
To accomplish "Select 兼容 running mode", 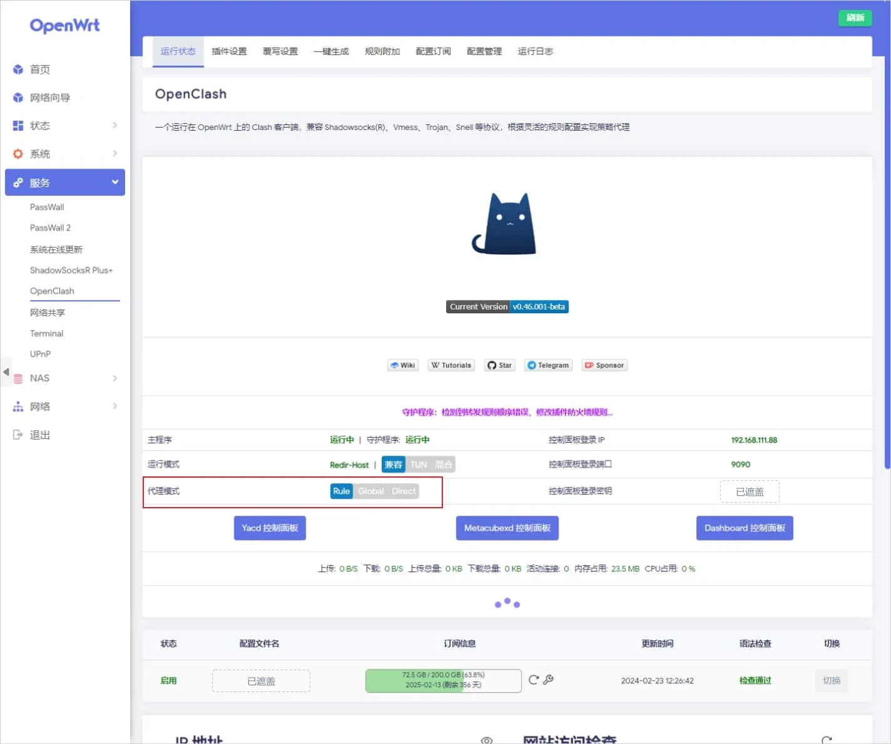I will tap(394, 465).
